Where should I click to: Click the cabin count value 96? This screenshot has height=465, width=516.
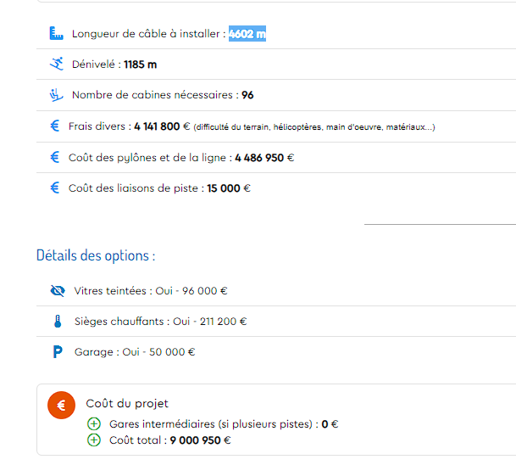(247, 95)
